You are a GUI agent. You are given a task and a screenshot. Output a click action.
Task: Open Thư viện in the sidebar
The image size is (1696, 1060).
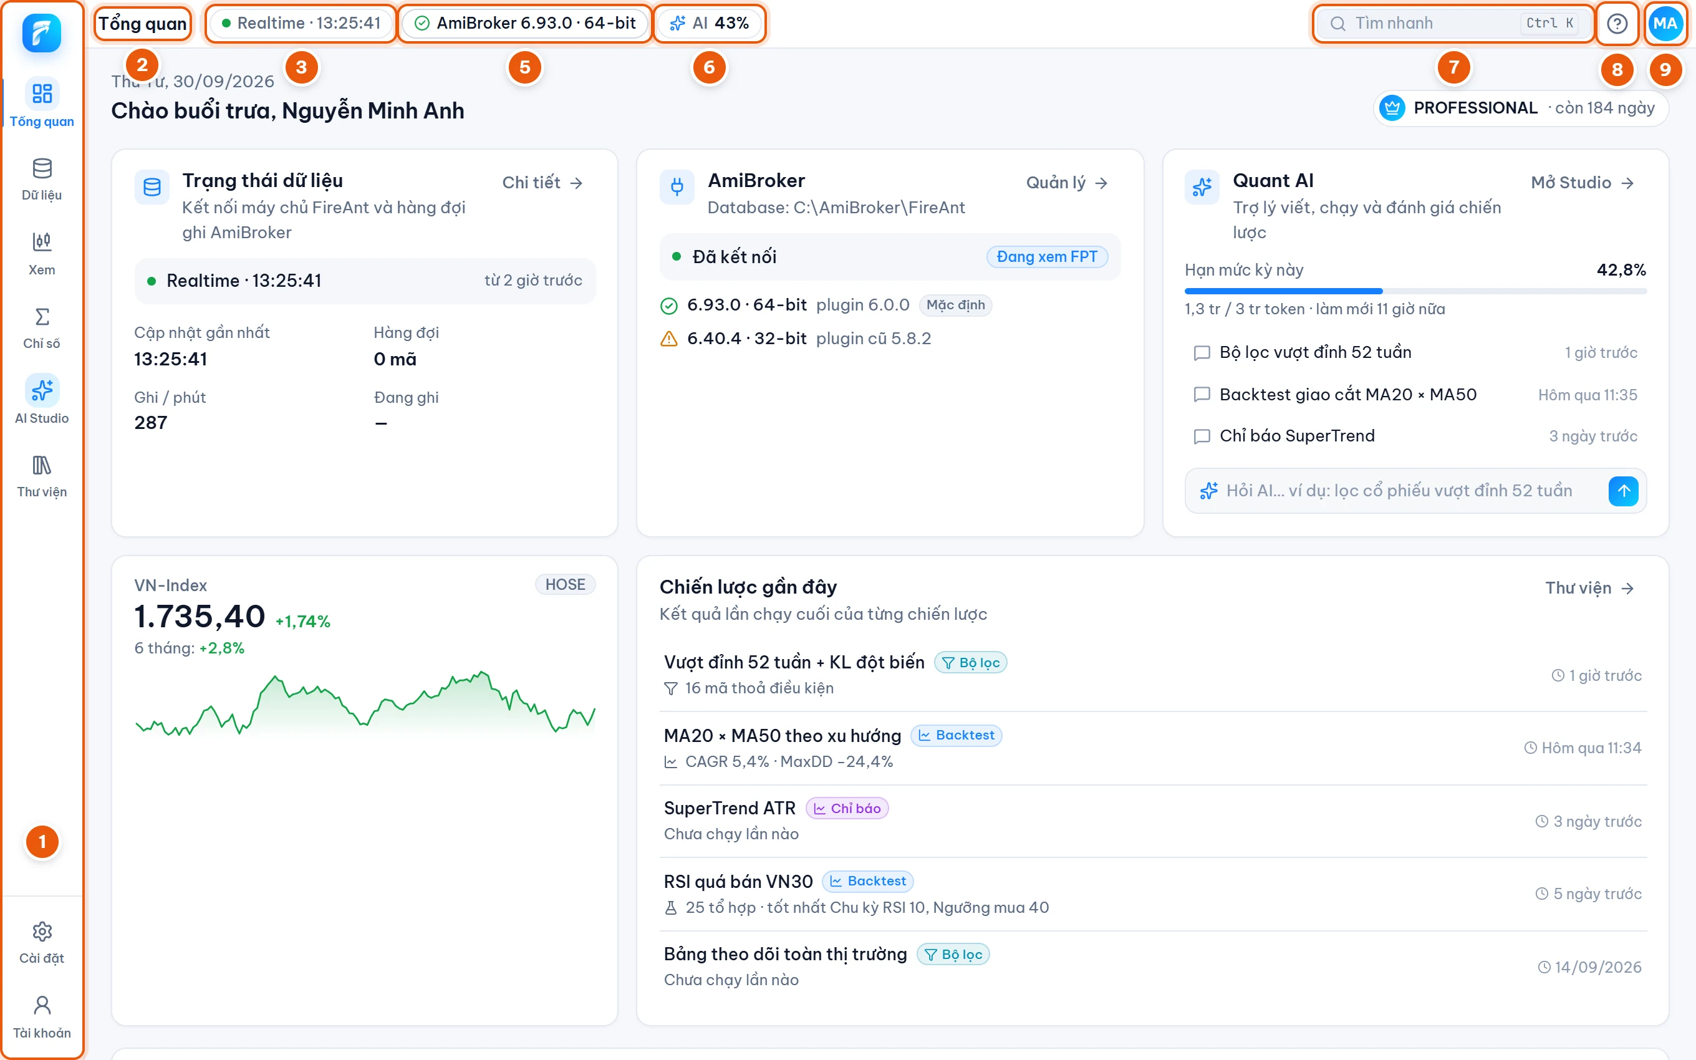[41, 476]
